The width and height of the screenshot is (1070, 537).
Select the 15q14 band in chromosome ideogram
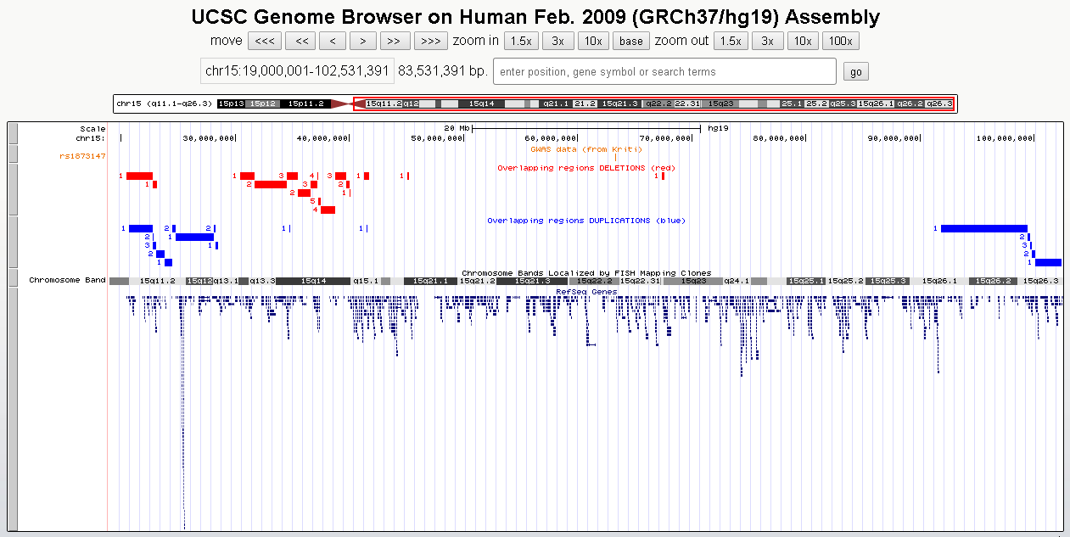[x=481, y=103]
